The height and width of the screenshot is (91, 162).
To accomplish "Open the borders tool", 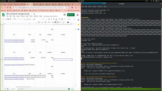I will pyautogui.click(x=62, y=19).
